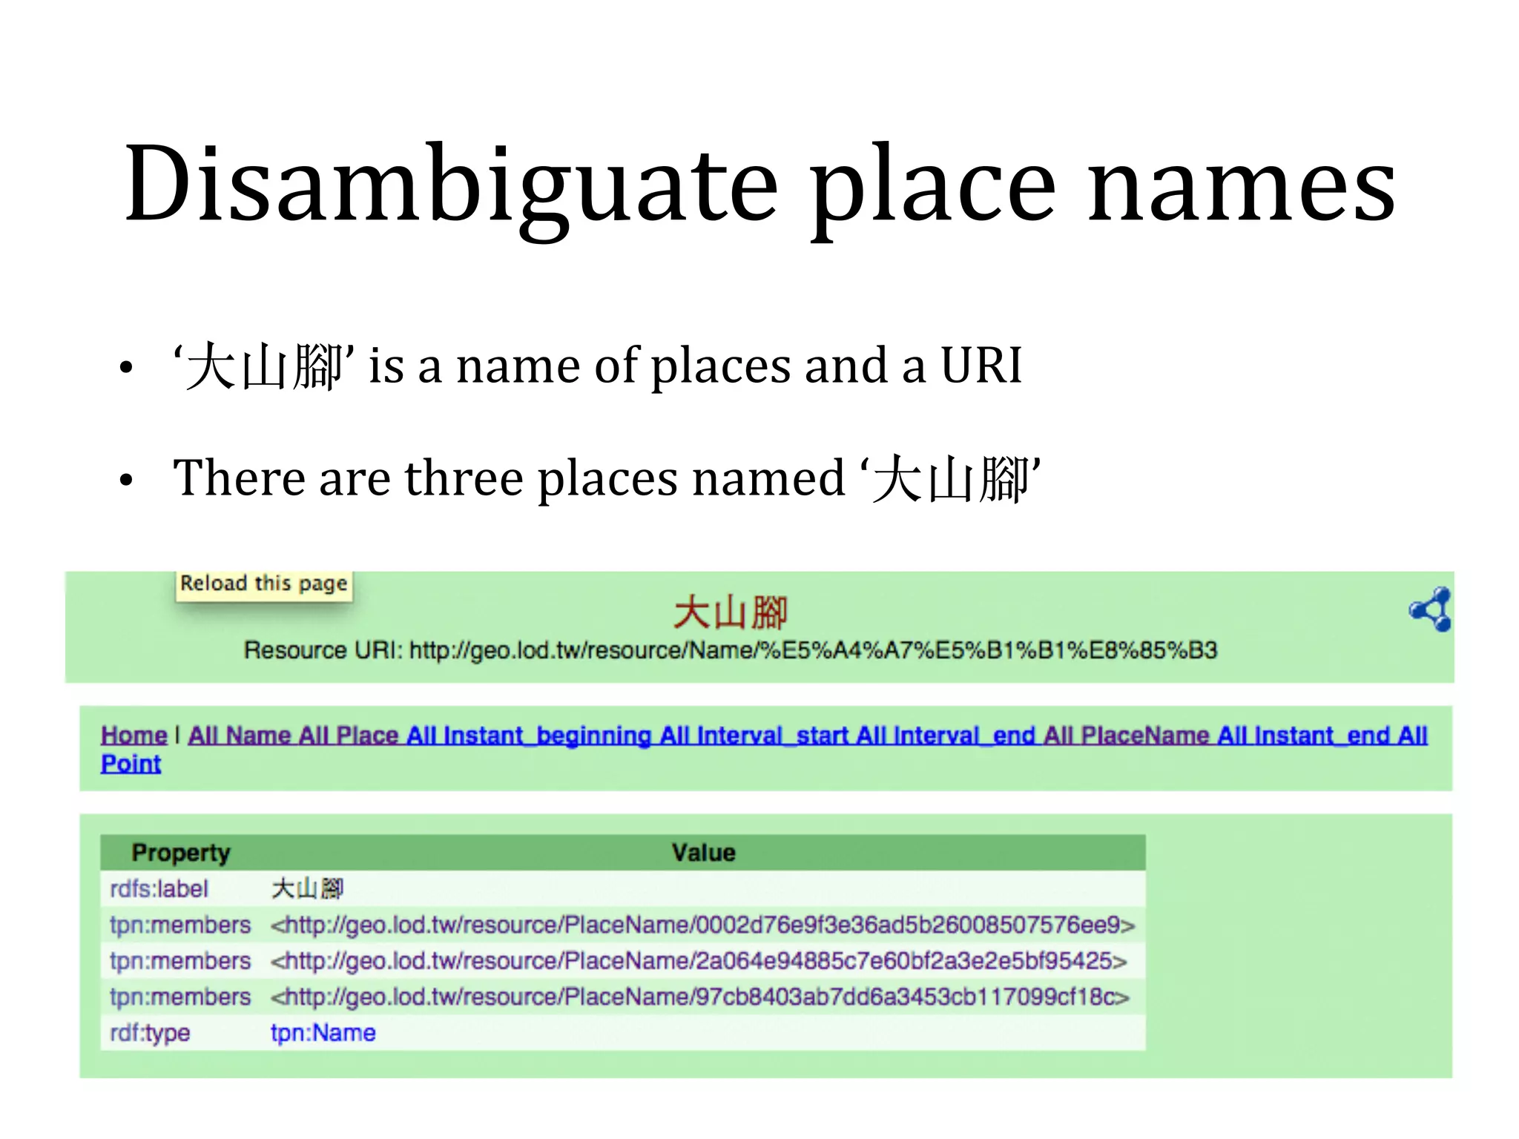The height and width of the screenshot is (1139, 1519).
Task: Click the Reload this page tooltip
Action: pos(263,584)
